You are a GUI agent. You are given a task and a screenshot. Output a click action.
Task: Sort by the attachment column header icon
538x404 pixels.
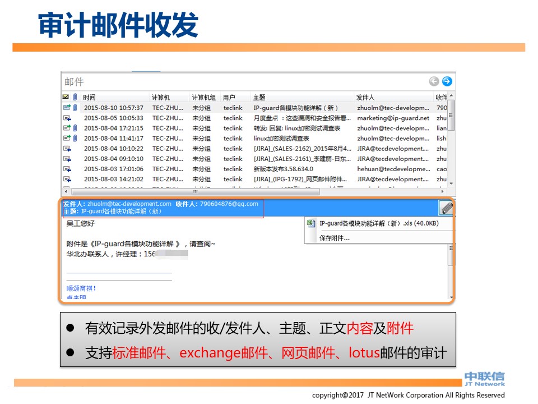[x=75, y=97]
